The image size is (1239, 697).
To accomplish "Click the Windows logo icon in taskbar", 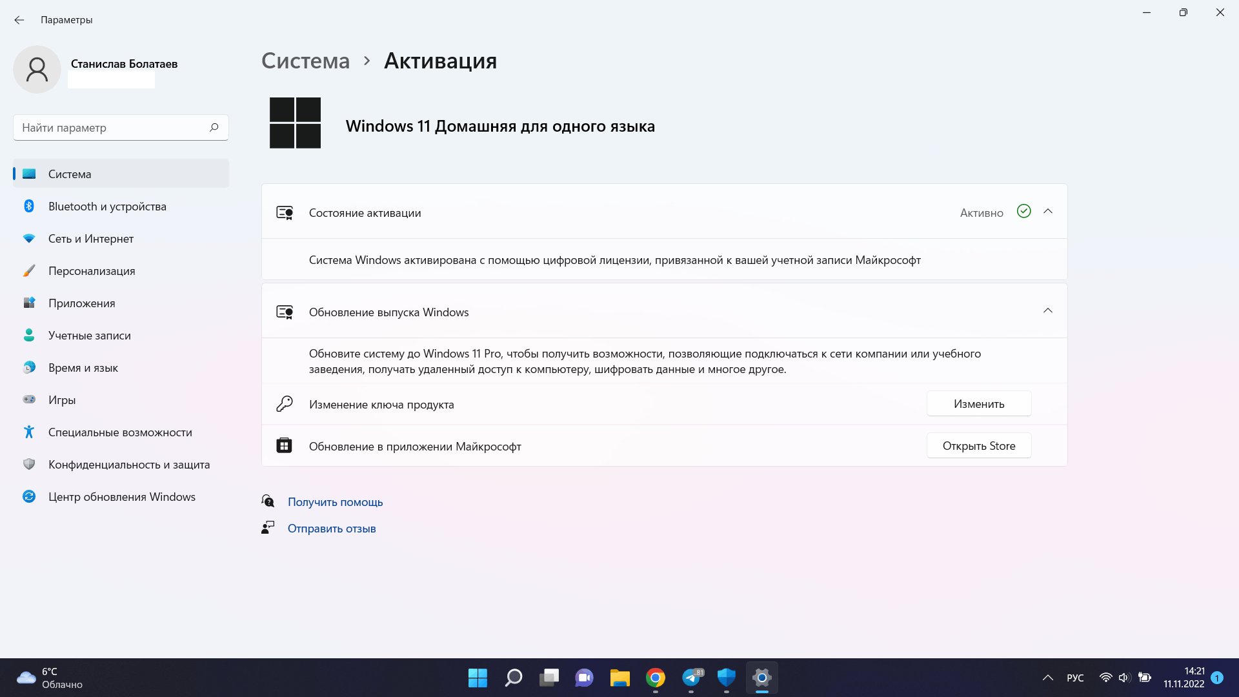I will (478, 678).
